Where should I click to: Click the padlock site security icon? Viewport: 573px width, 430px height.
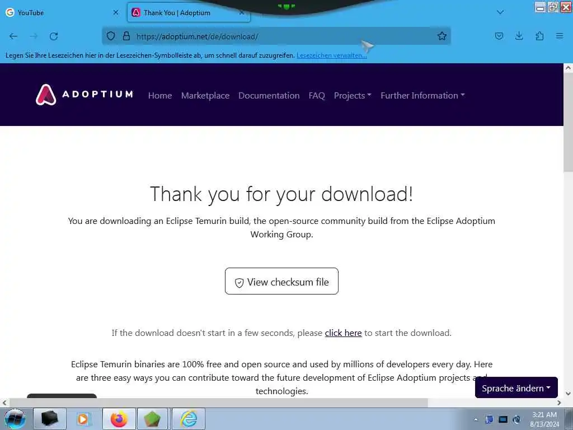126,36
